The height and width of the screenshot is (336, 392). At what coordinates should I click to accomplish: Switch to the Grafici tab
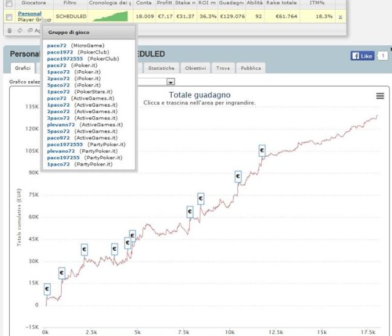22,68
